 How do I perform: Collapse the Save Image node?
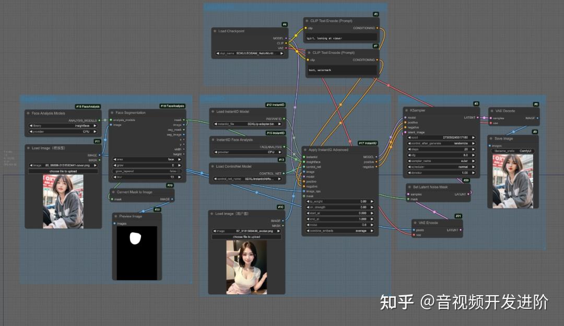point(490,138)
